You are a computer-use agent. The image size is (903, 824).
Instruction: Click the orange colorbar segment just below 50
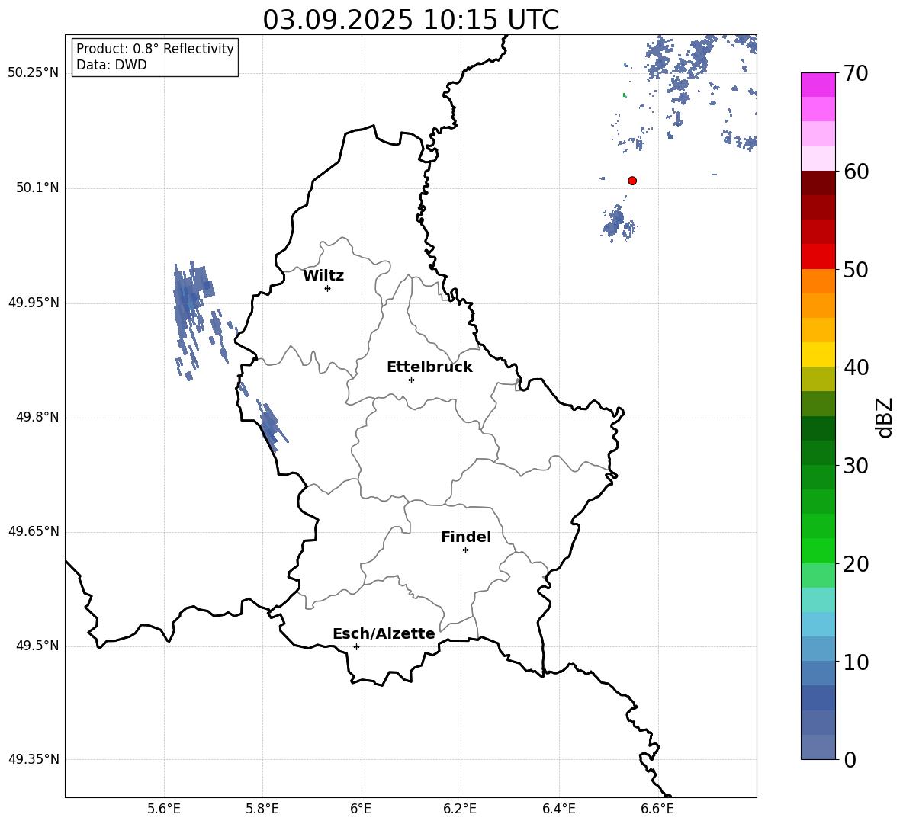(818, 281)
